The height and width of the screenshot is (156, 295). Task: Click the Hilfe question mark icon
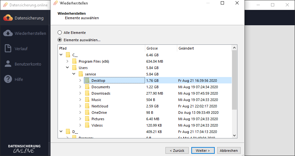(x=8, y=79)
